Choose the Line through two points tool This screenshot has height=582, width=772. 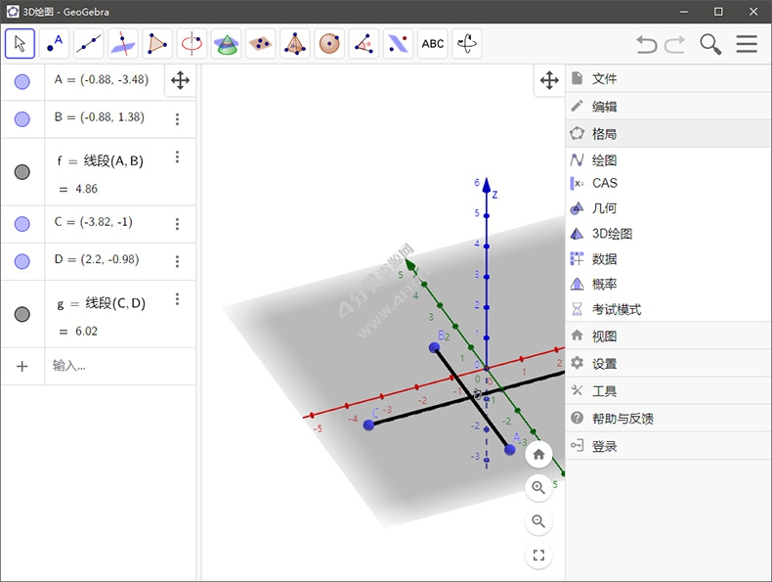click(x=88, y=43)
